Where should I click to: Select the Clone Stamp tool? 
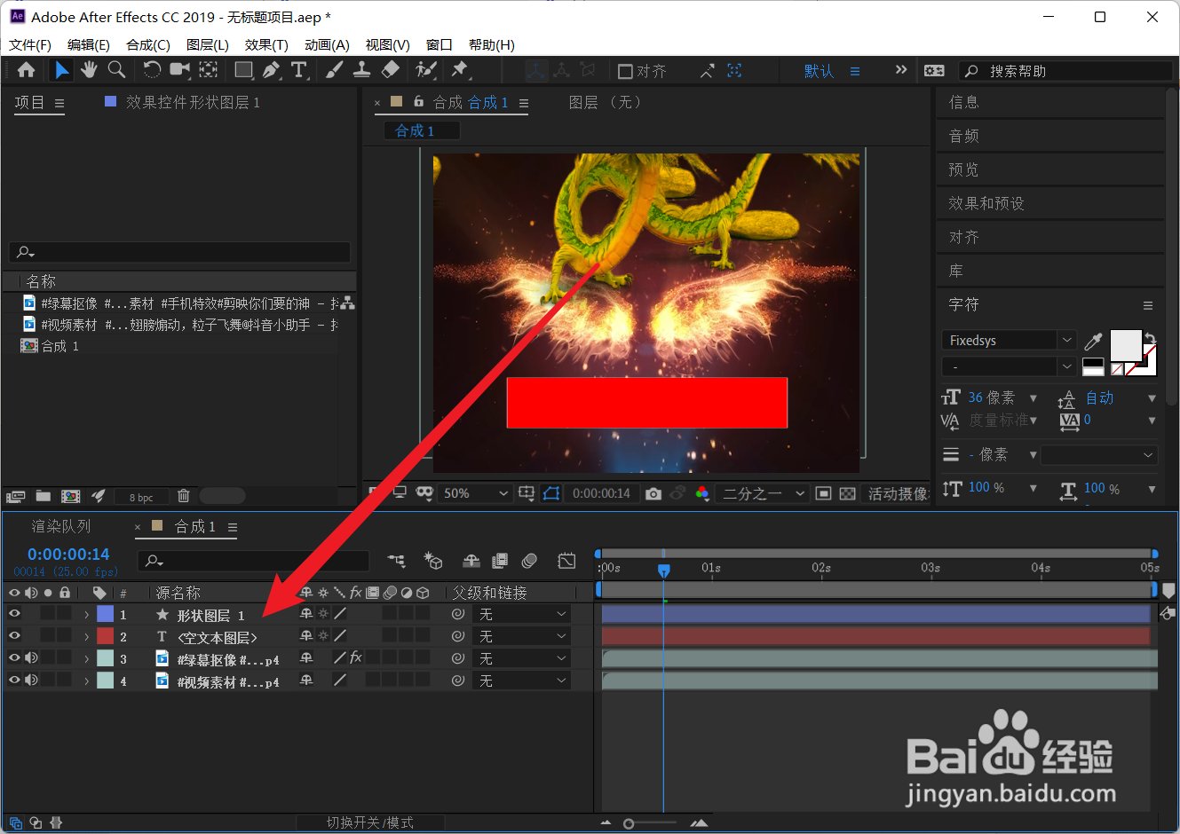tap(362, 70)
